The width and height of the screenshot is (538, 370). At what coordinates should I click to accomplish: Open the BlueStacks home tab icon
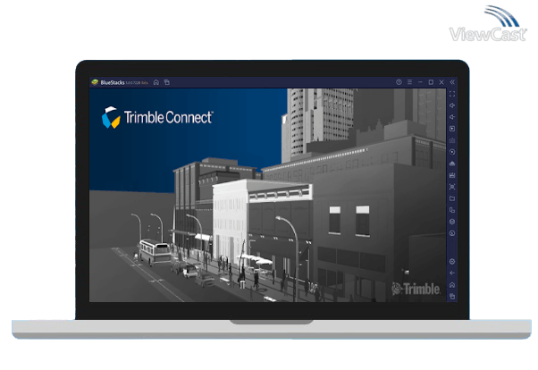pyautogui.click(x=156, y=82)
